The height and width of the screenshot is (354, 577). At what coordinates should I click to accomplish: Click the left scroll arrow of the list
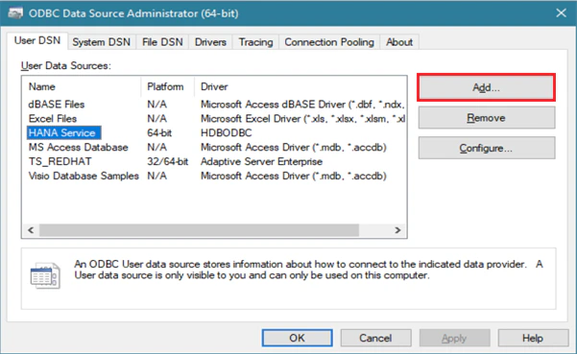pyautogui.click(x=31, y=230)
